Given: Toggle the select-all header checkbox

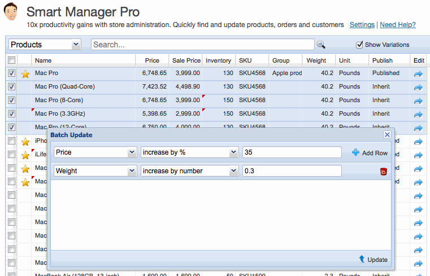Looking at the screenshot, I should tap(11, 60).
